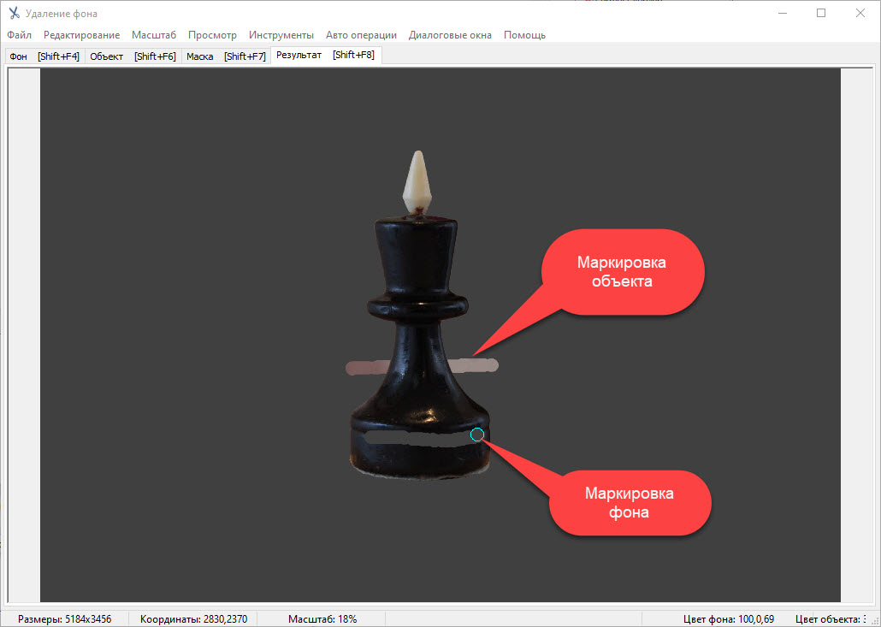The image size is (881, 627).
Task: Click the Координаты: 2830,2370 status entry
Action: (x=194, y=619)
